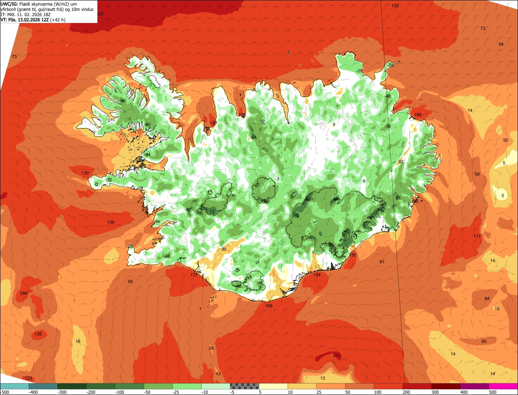Click the negative value '-44'
518x395 pixels.
147,155
